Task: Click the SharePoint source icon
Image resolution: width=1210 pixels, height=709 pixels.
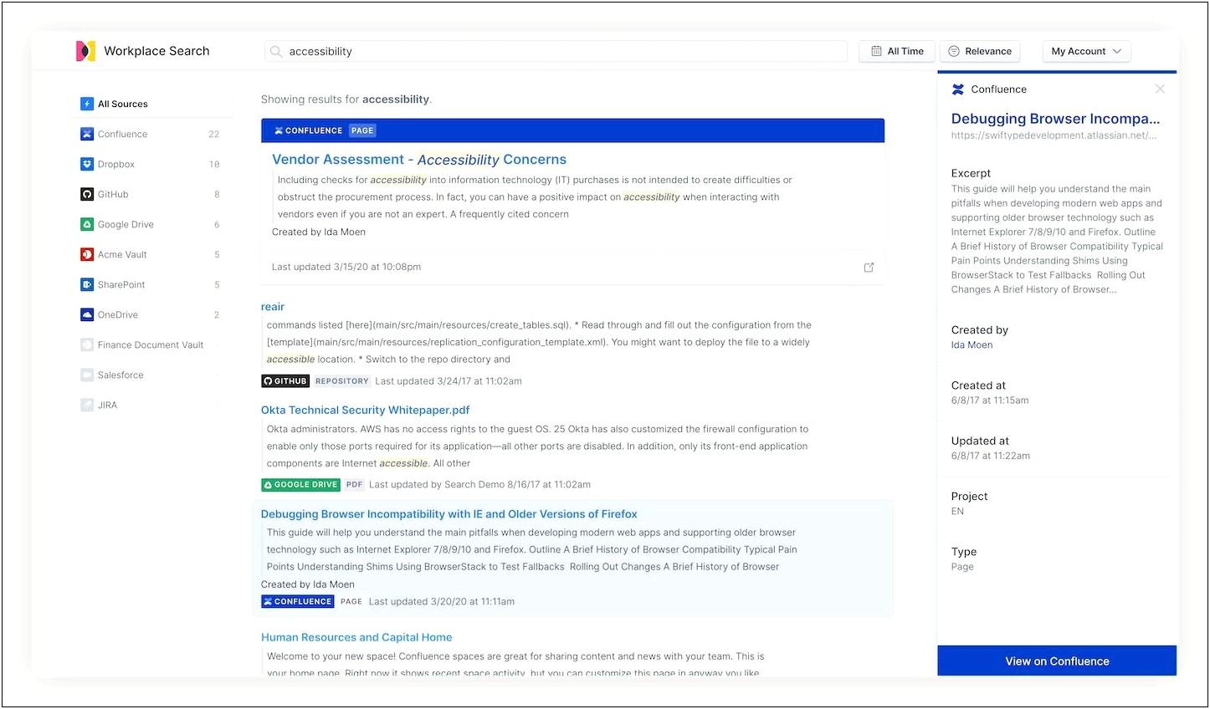Action: point(87,284)
